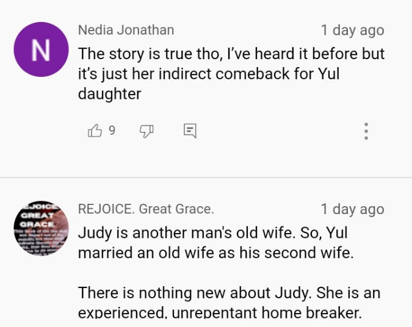Image resolution: width=412 pixels, height=327 pixels.
Task: Click 'married an old wife as his second wife'
Action: click(215, 253)
